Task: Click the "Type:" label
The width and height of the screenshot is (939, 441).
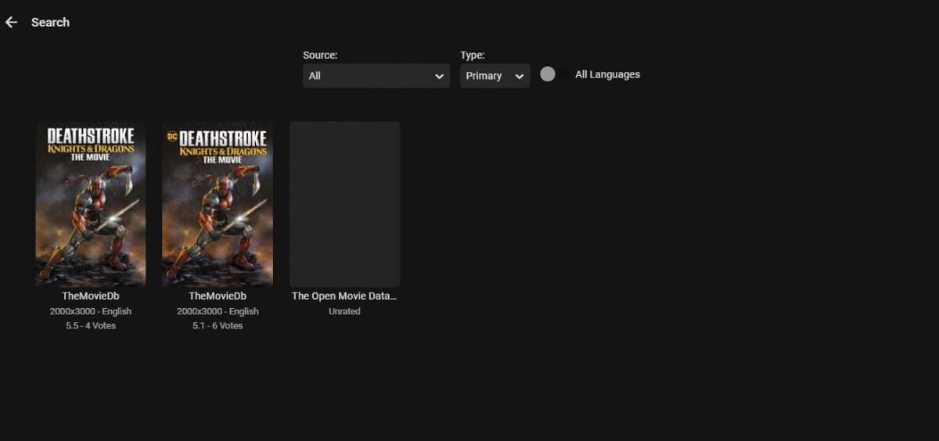Action: 473,56
